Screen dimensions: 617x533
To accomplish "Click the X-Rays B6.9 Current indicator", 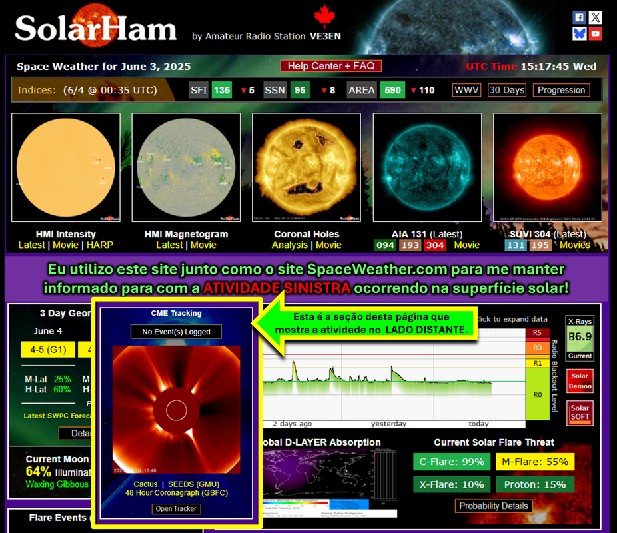I will (580, 338).
